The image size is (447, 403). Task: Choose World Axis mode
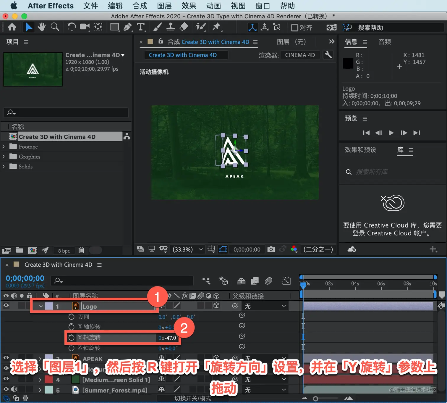click(x=265, y=28)
